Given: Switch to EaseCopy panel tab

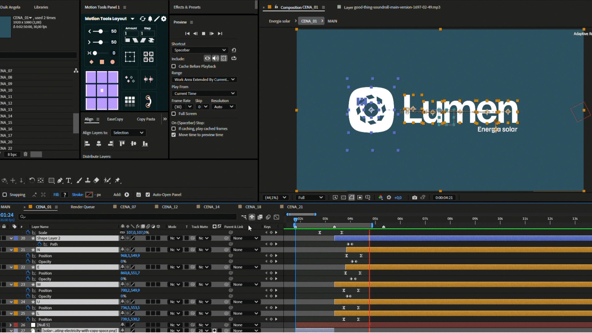Looking at the screenshot, I should pos(115,119).
